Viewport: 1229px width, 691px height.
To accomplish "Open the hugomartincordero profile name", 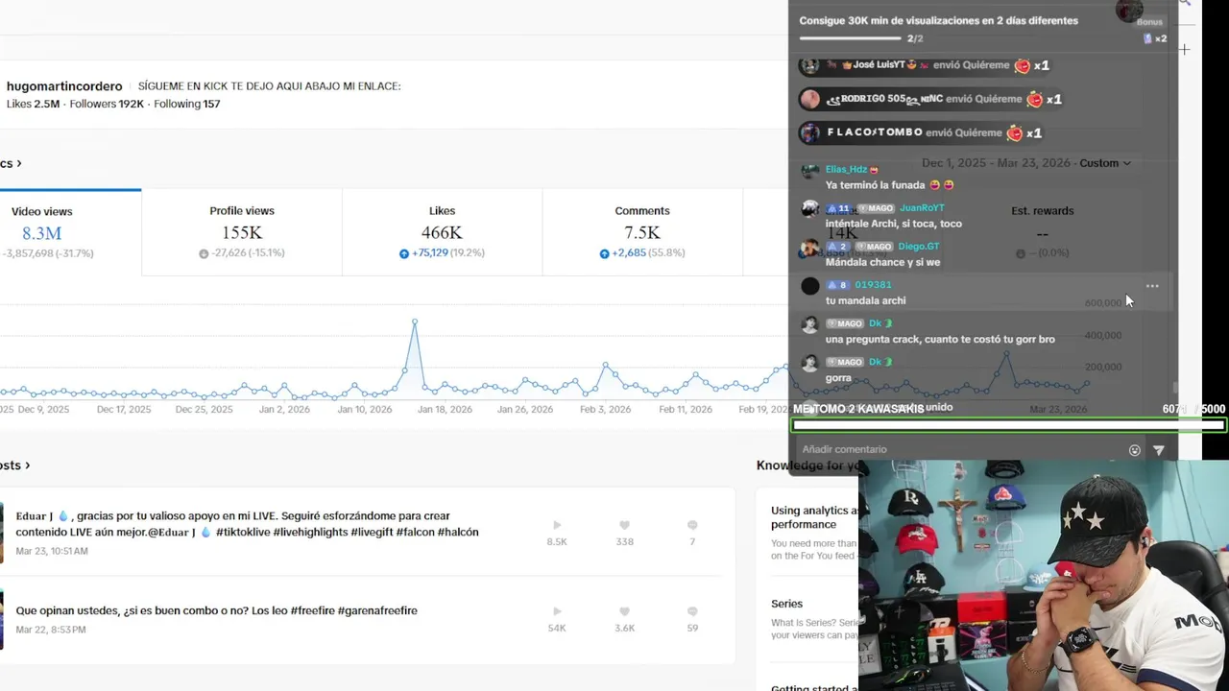I will 64,86.
